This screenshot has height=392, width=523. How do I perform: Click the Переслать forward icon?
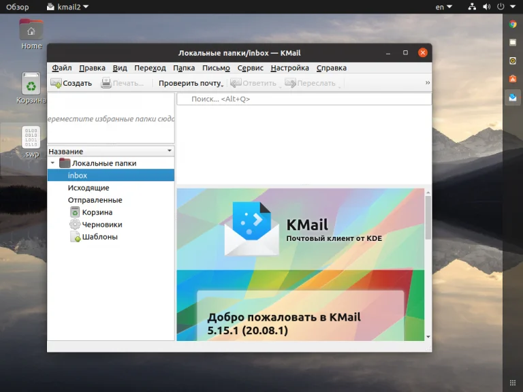290,83
